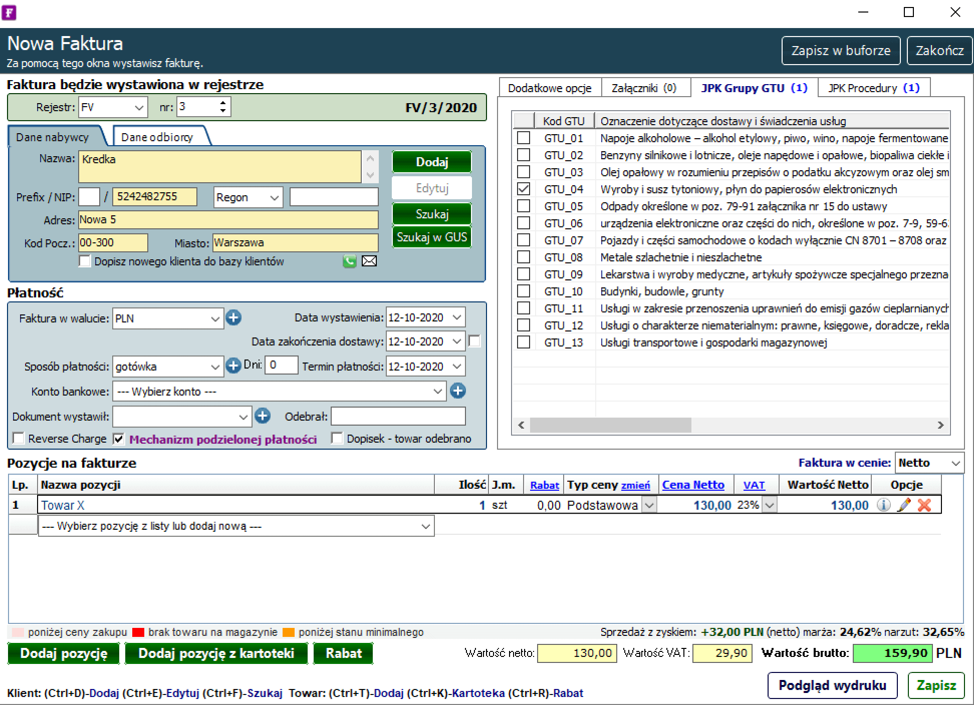Uncheck Mechanizm podzielonej płatności
974x705 pixels.
coord(119,439)
